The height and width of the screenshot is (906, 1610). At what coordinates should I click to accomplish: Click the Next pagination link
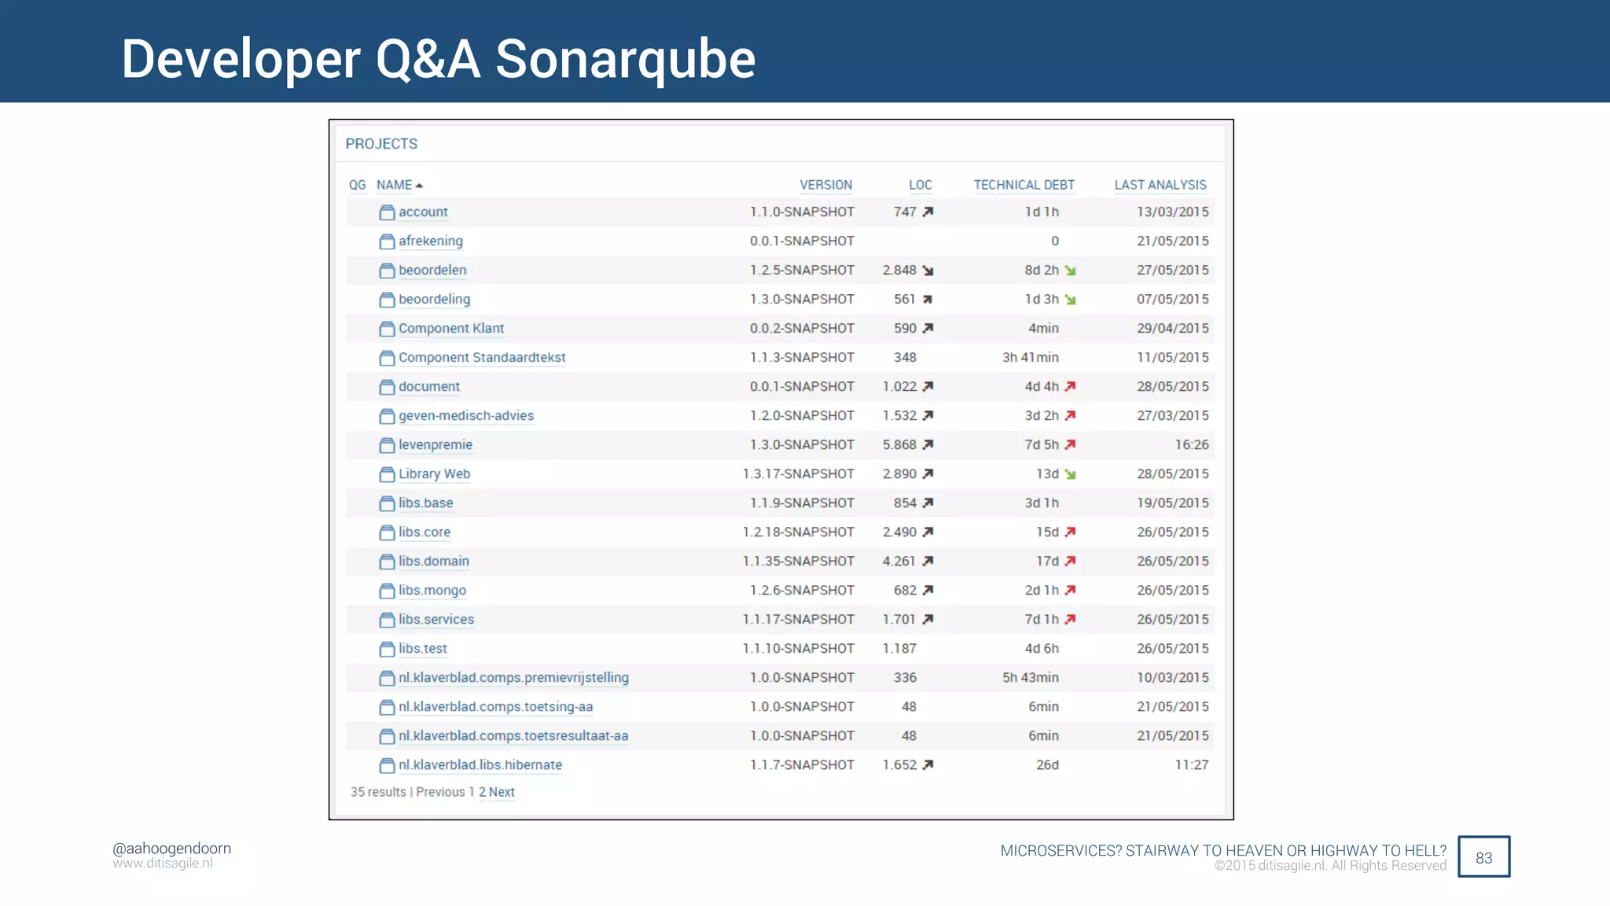tap(502, 792)
